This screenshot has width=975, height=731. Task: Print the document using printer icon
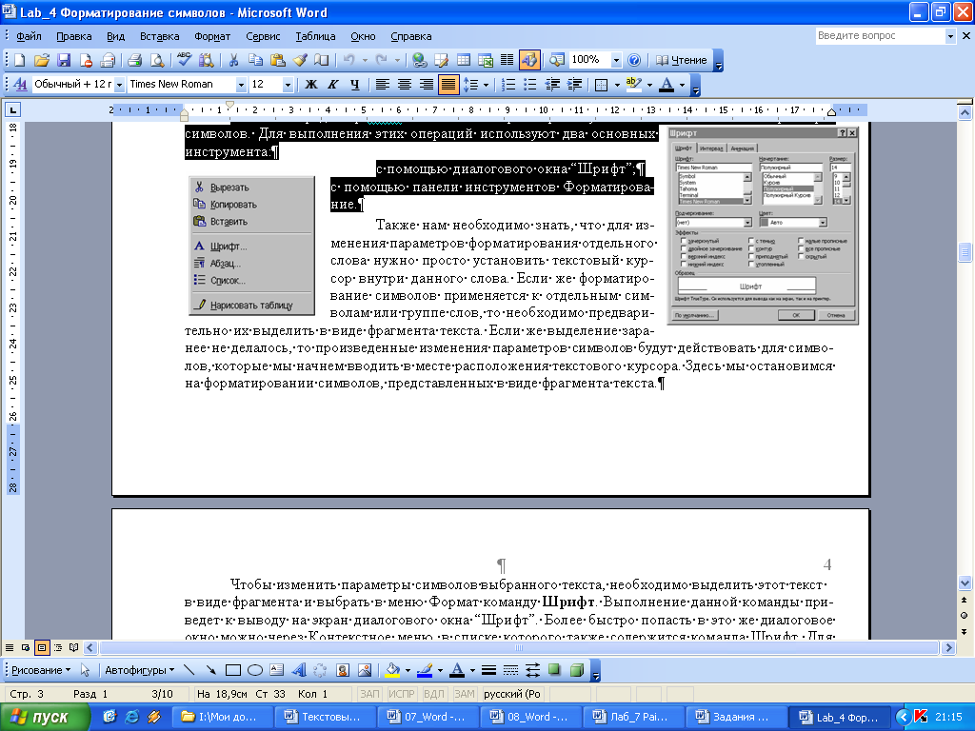(134, 60)
